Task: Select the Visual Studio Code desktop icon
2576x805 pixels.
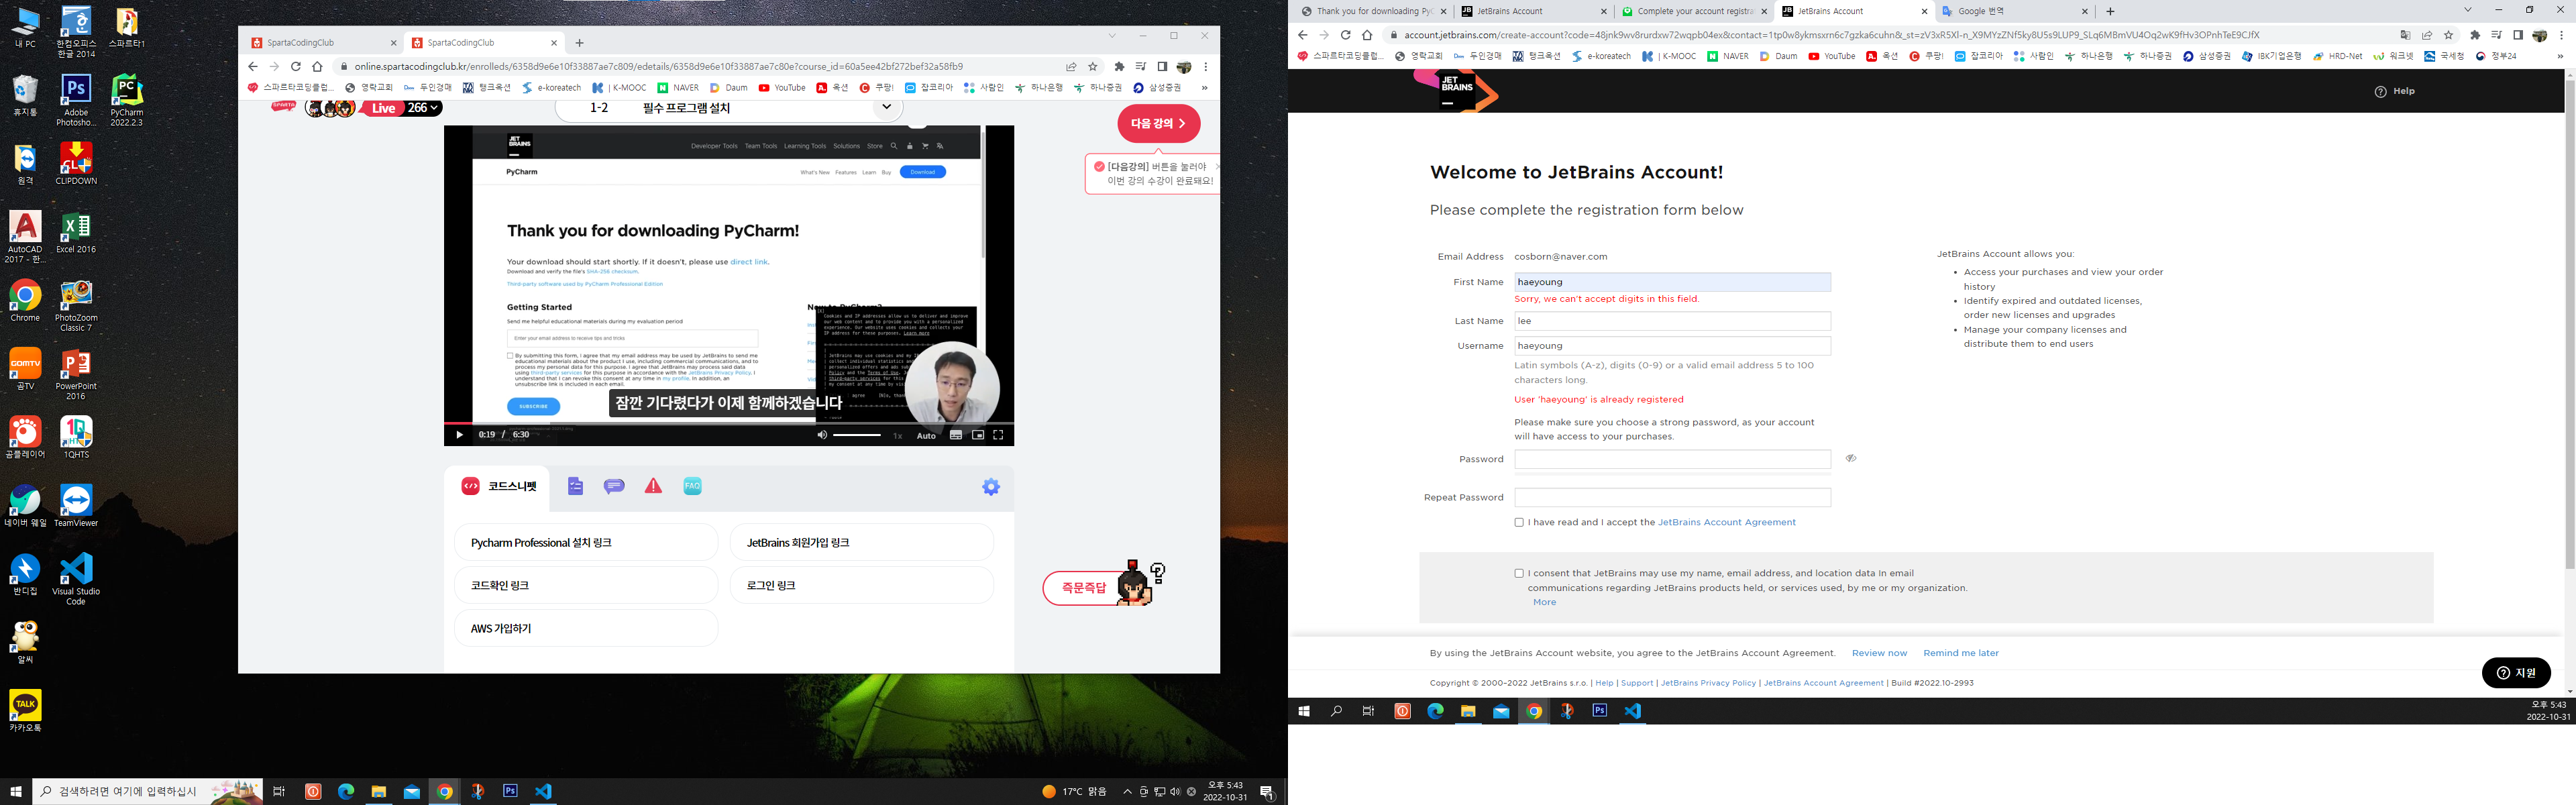Action: point(76,579)
